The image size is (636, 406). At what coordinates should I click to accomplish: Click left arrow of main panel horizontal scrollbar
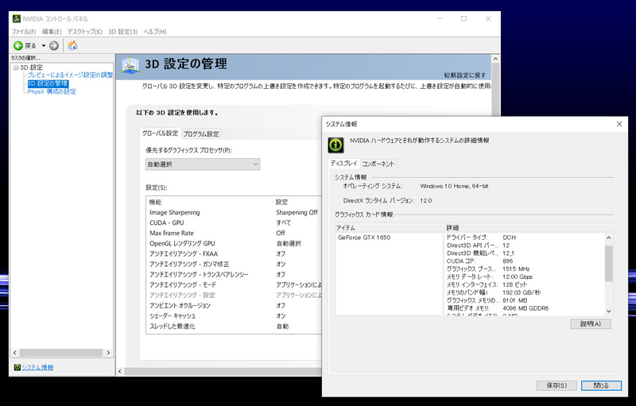pos(120,371)
